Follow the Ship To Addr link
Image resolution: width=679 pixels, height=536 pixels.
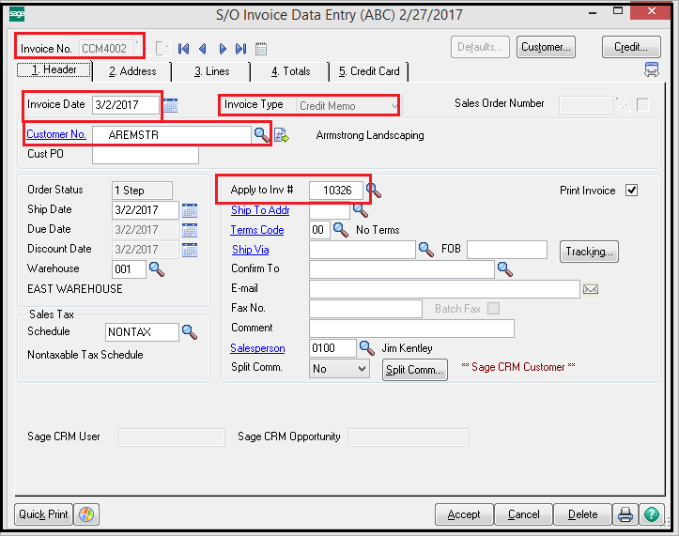[x=260, y=210]
